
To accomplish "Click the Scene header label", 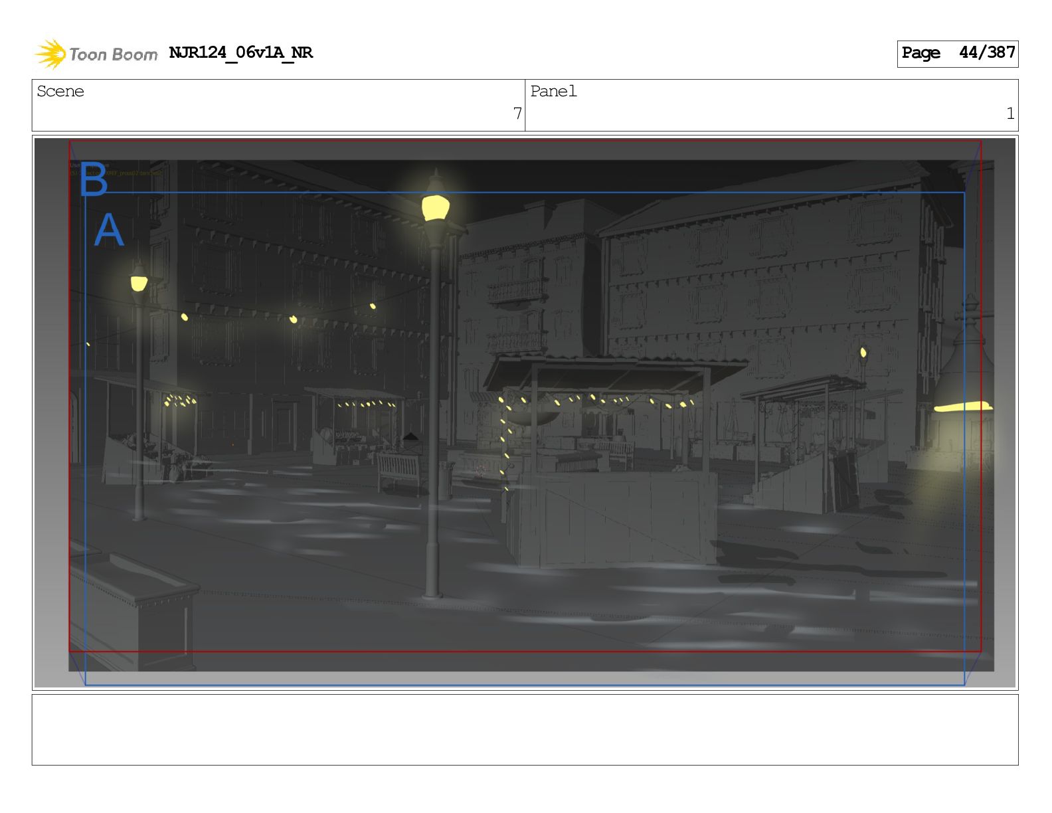I will click(60, 92).
